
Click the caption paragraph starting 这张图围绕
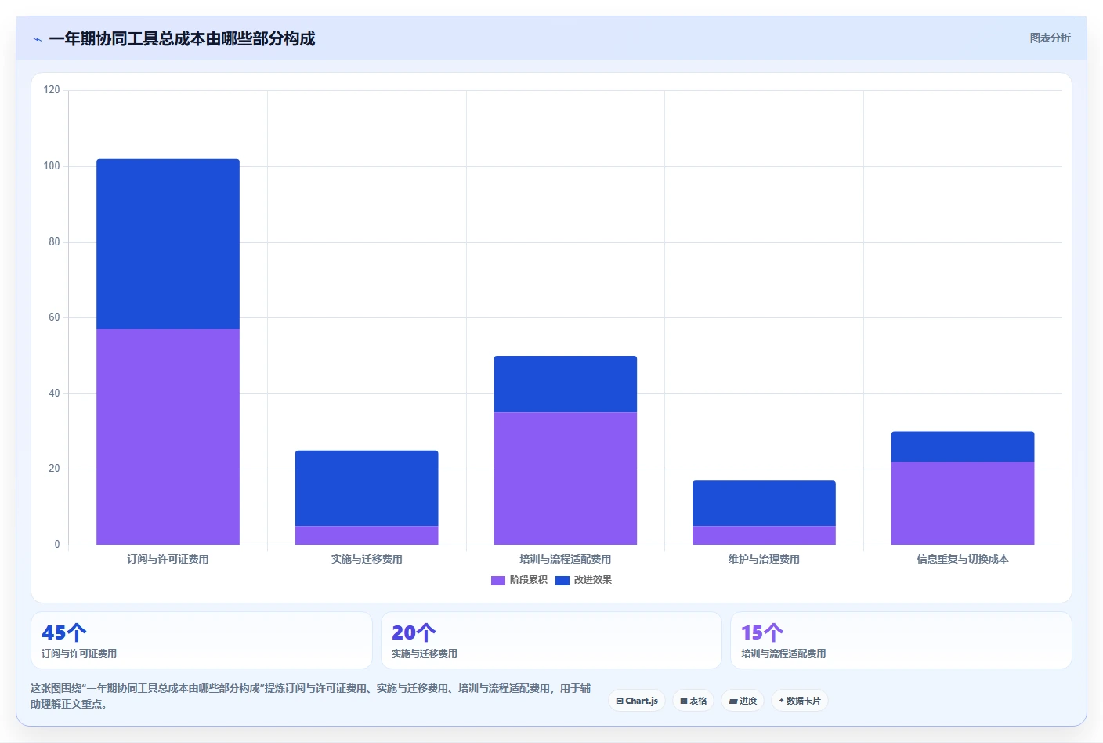(311, 696)
